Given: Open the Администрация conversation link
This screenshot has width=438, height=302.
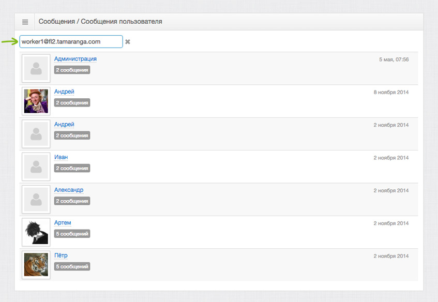Looking at the screenshot, I should point(75,59).
